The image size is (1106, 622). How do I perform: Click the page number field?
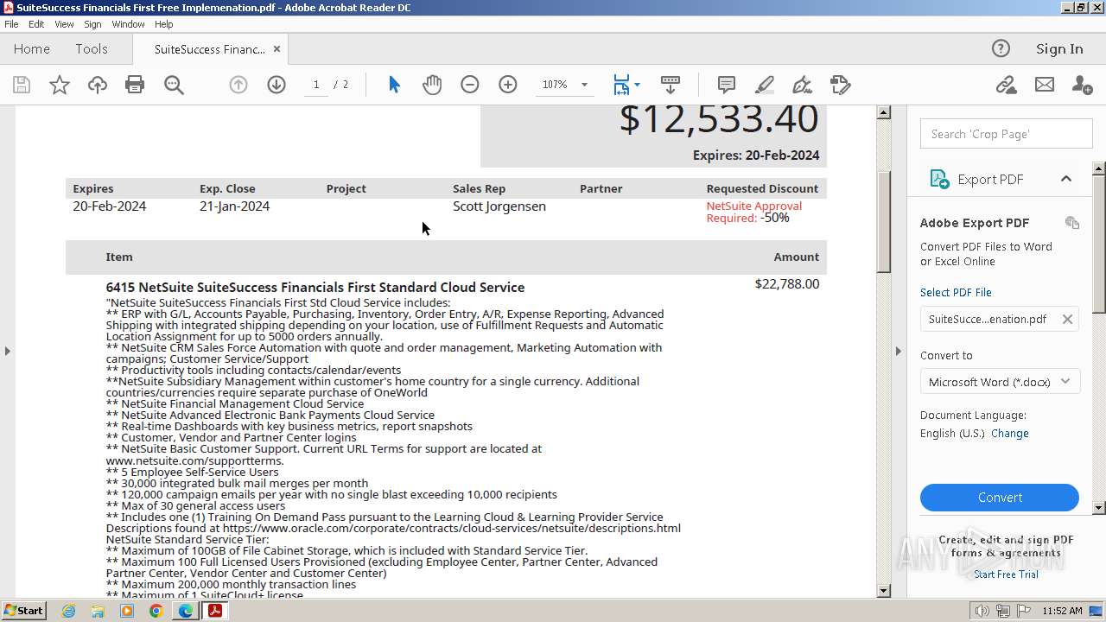[316, 85]
